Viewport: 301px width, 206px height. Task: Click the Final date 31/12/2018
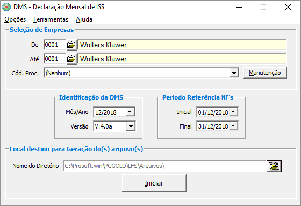[x=213, y=126]
